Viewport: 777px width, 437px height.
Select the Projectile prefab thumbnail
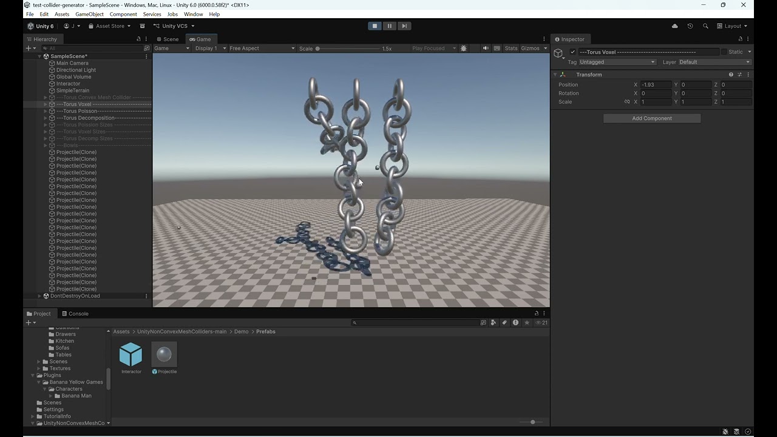click(x=164, y=354)
